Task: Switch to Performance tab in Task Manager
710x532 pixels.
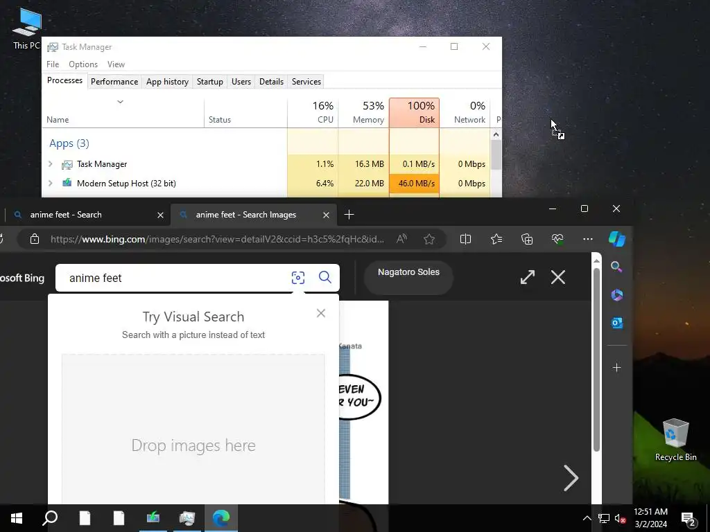Action: 114,82
